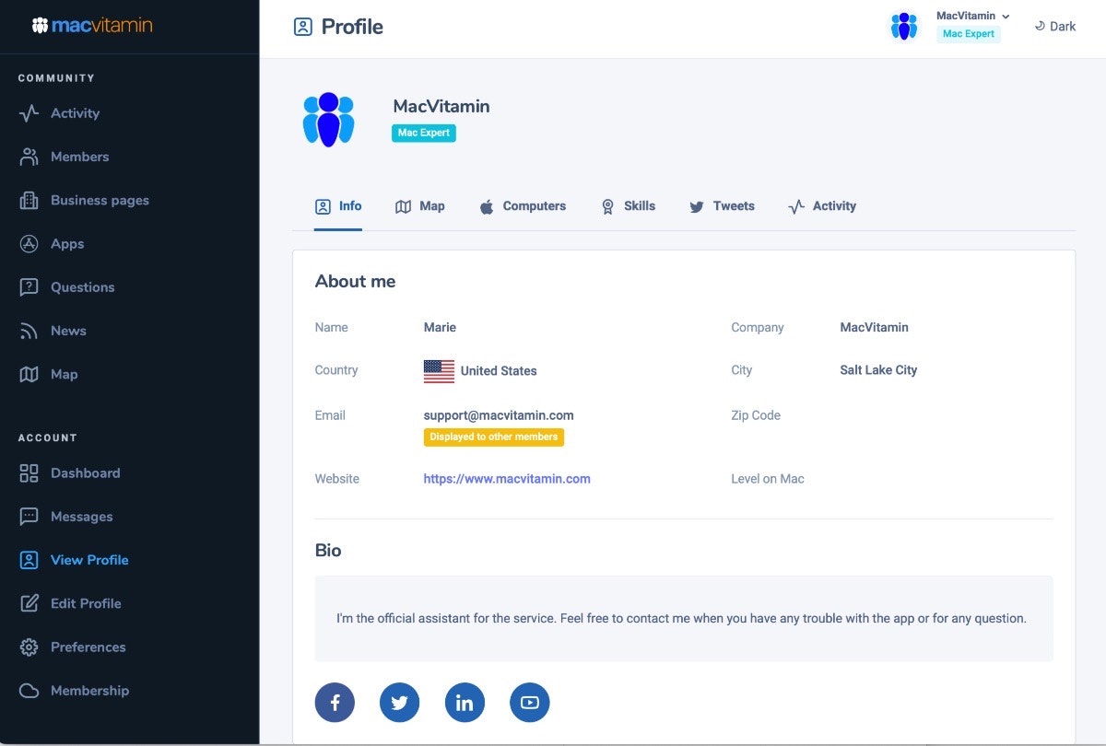The width and height of the screenshot is (1106, 746).
Task: Click the Messages chat bubble icon
Action: 29,517
